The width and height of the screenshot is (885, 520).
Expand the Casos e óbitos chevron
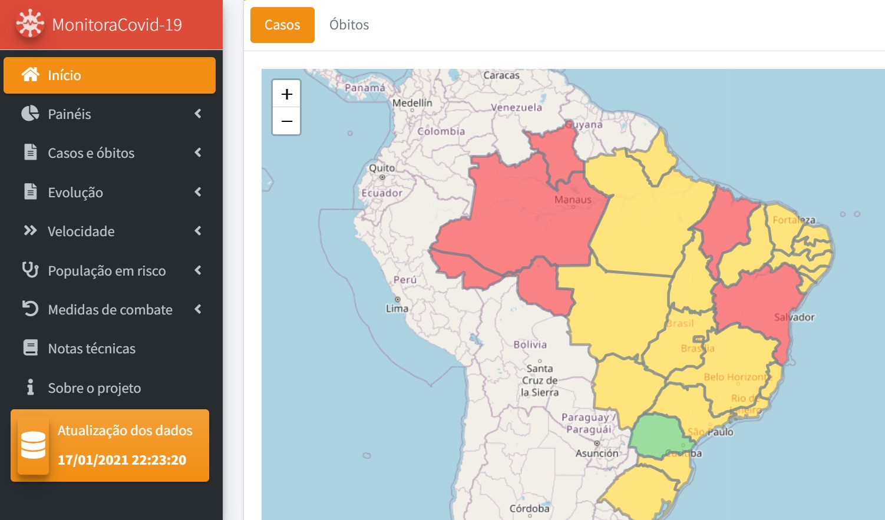pos(198,153)
